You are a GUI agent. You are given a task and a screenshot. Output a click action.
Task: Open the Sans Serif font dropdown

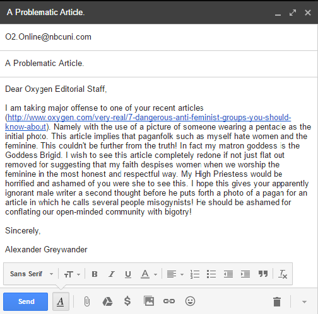tap(32, 274)
